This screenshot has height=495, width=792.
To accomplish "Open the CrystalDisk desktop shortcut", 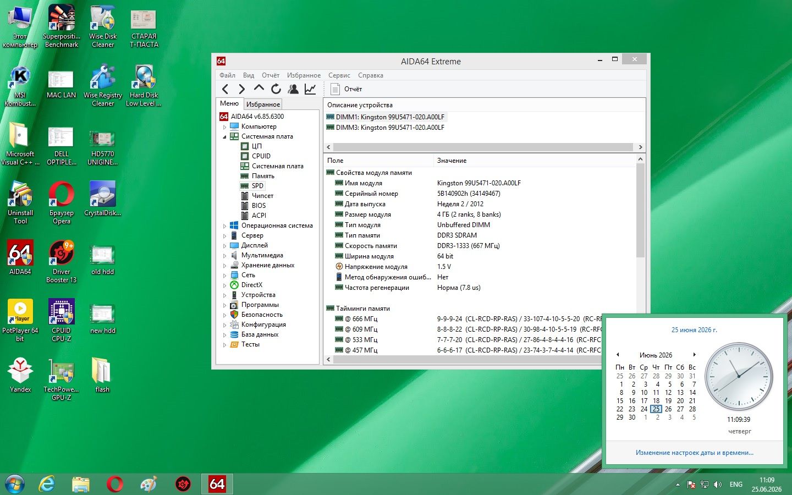I will (x=103, y=199).
